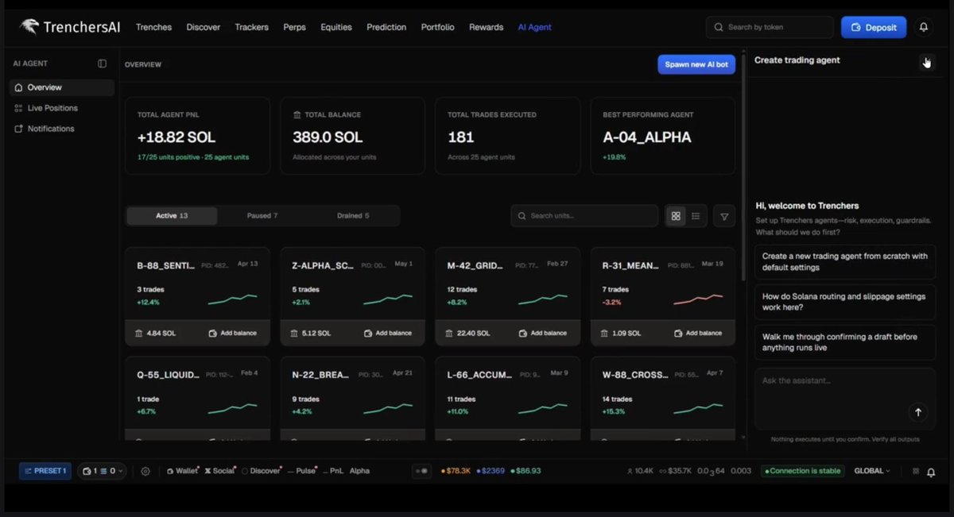Collapse the AI Agent sidebar panel icon
This screenshot has width=954, height=517.
102,64
